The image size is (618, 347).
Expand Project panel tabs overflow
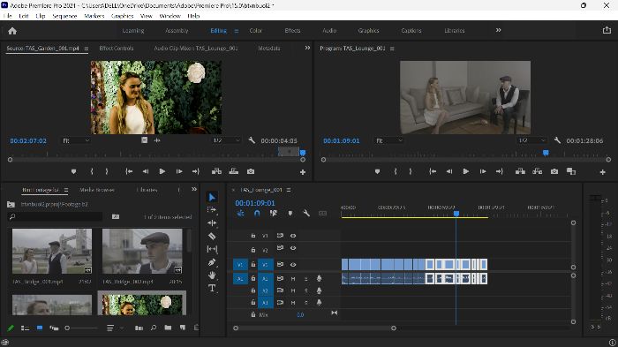pyautogui.click(x=194, y=189)
